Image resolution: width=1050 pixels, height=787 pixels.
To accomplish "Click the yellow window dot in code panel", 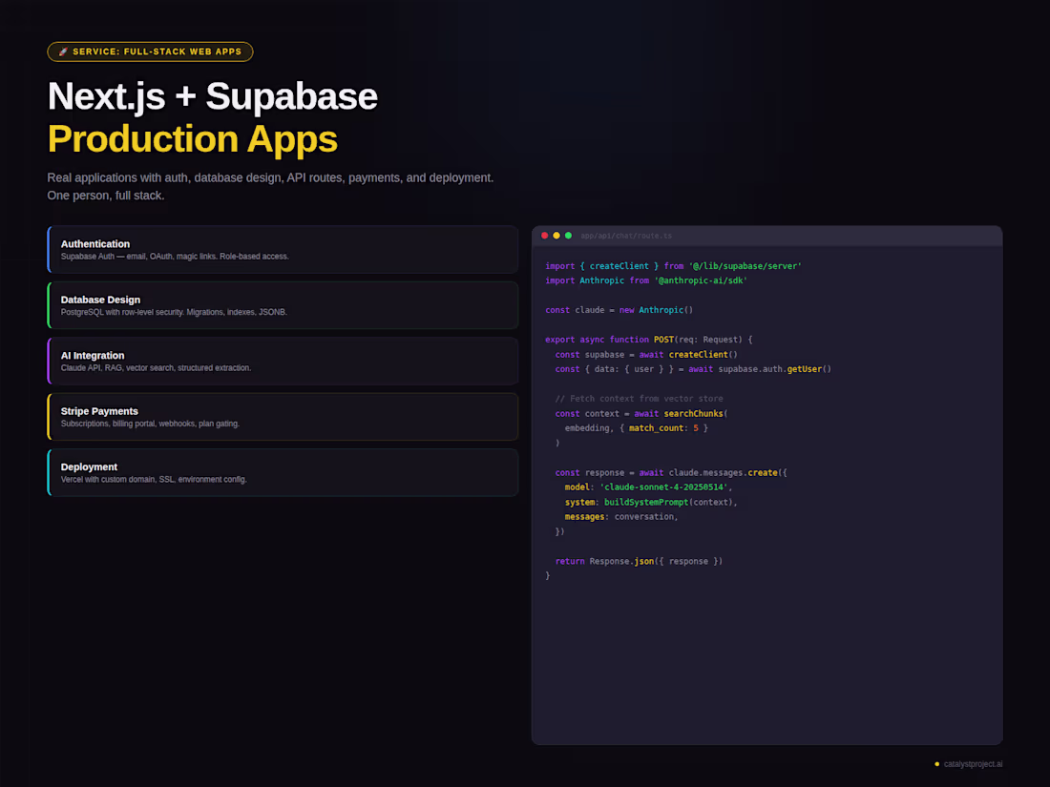I will (556, 236).
